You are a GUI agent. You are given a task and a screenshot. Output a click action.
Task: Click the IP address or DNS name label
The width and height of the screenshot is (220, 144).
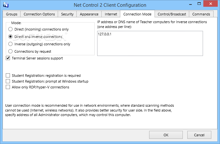coord(152,24)
